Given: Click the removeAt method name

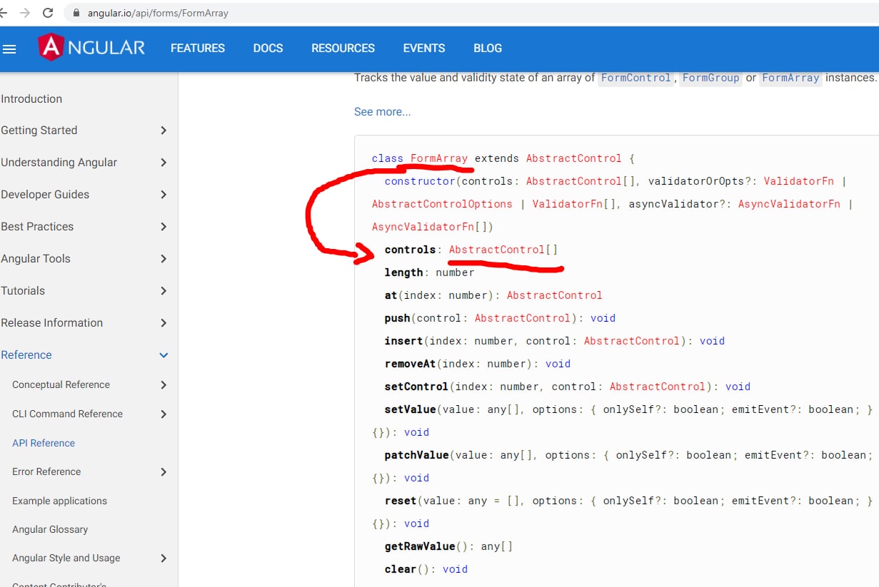Looking at the screenshot, I should [410, 364].
